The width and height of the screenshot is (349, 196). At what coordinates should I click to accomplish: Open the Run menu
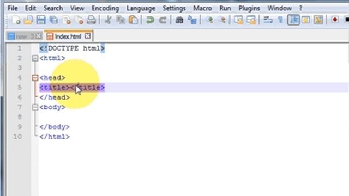click(x=225, y=8)
